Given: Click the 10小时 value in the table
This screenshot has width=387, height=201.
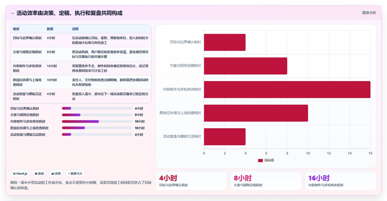Looking at the screenshot, I should (x=52, y=80).
